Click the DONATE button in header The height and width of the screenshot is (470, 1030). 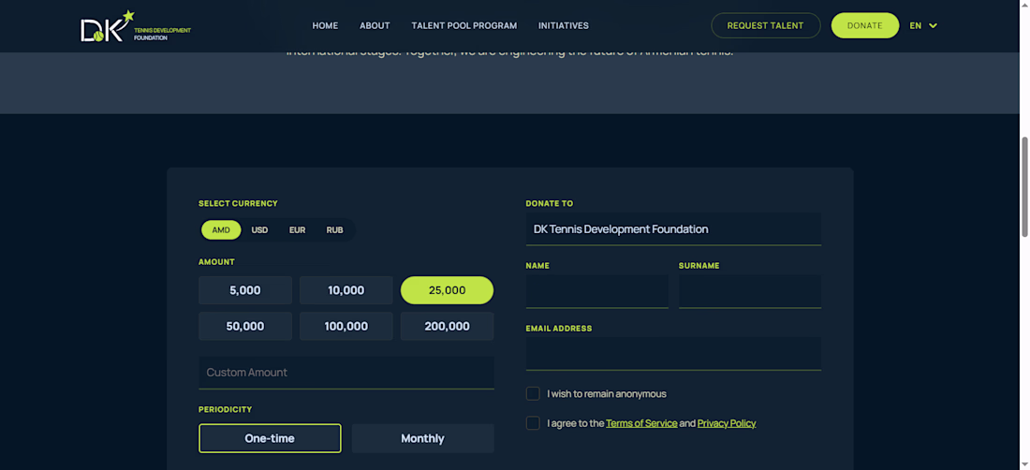(x=864, y=25)
